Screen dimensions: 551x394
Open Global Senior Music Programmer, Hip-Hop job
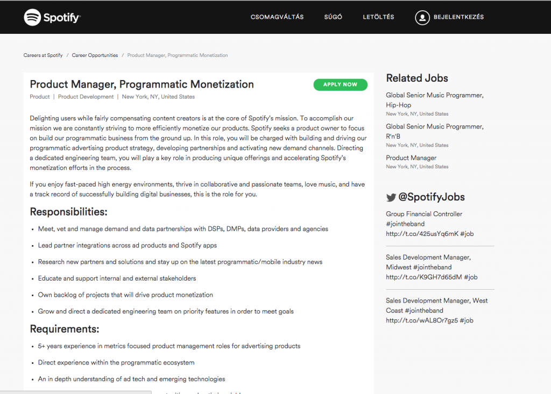pyautogui.click(x=435, y=100)
